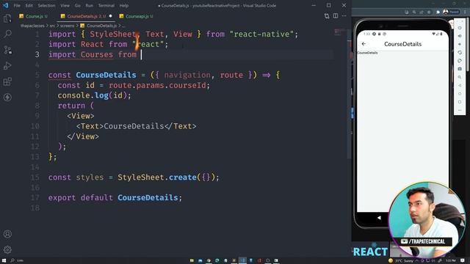Switch to the Courseapi.js tab
The width and height of the screenshot is (470, 264).
tap(137, 16)
